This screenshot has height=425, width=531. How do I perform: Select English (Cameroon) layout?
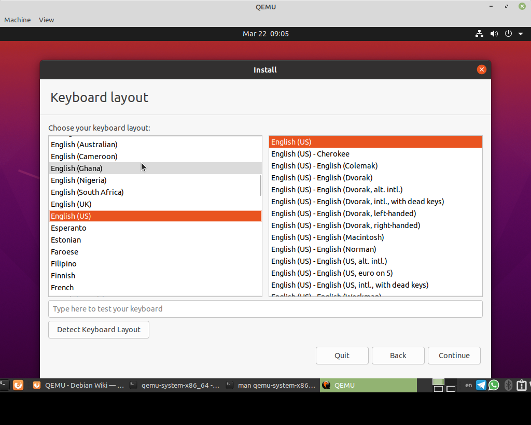tap(155, 157)
